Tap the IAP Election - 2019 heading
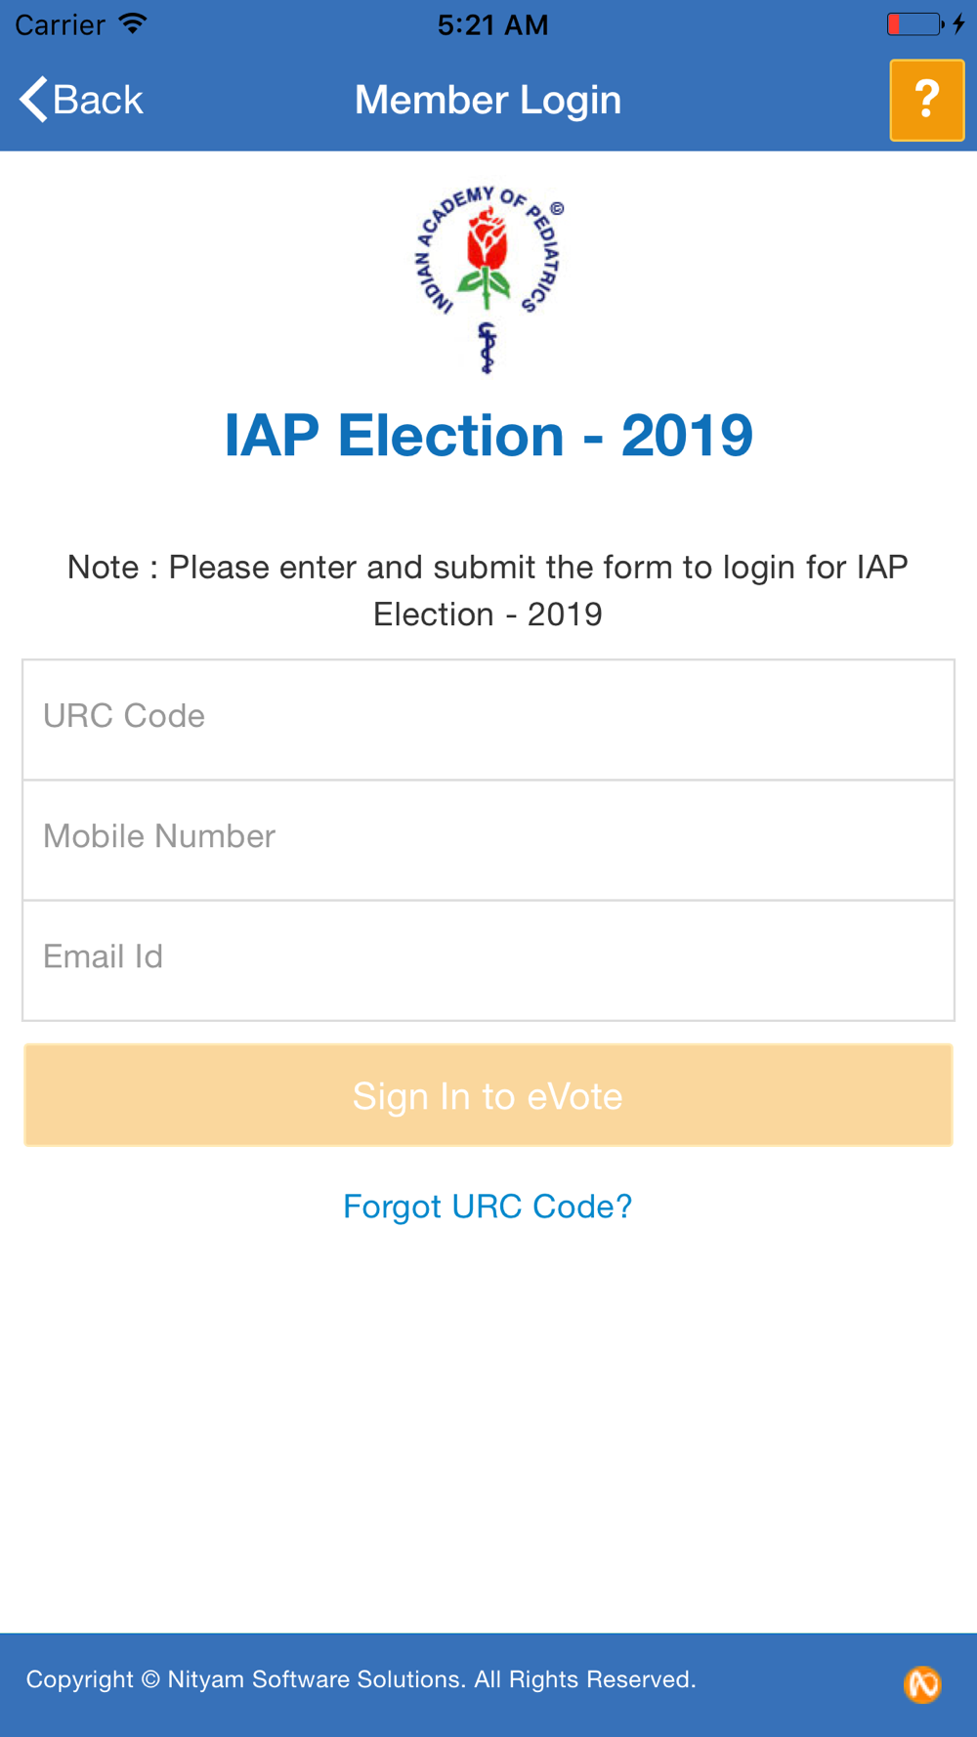The width and height of the screenshot is (977, 1737). [488, 435]
